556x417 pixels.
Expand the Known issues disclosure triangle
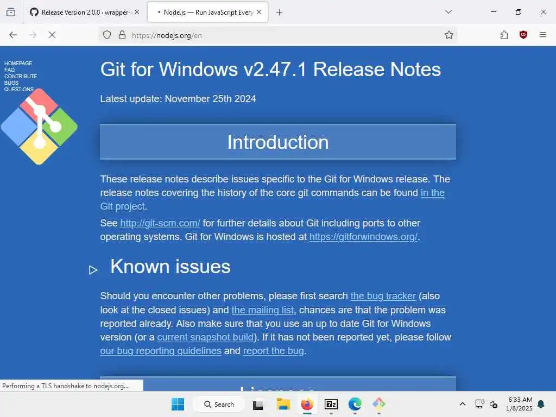coord(93,270)
